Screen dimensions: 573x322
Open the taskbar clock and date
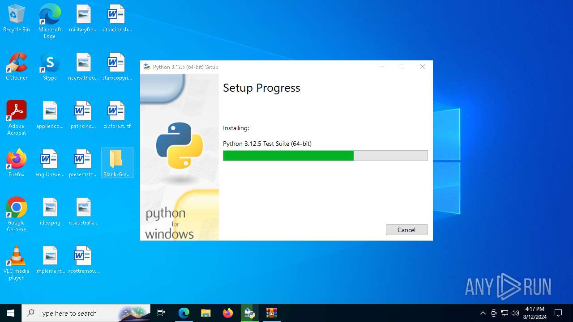(x=535, y=313)
